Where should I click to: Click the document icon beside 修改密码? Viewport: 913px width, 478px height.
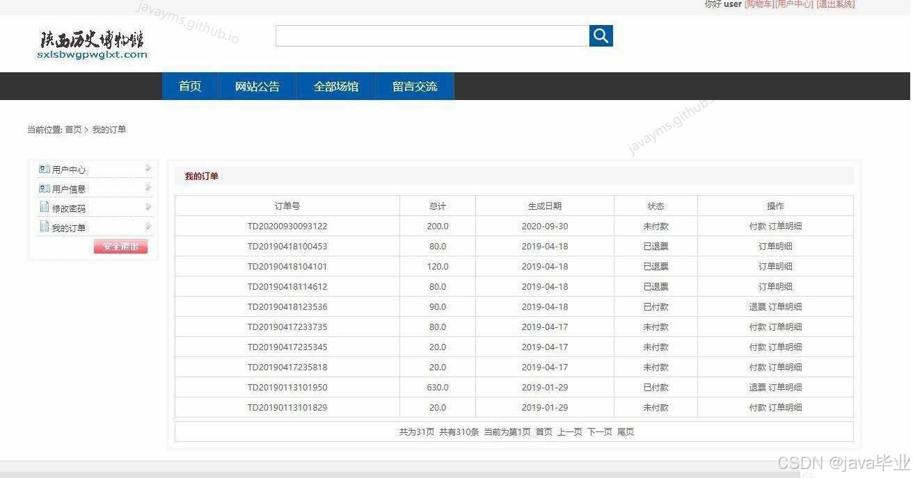[45, 207]
